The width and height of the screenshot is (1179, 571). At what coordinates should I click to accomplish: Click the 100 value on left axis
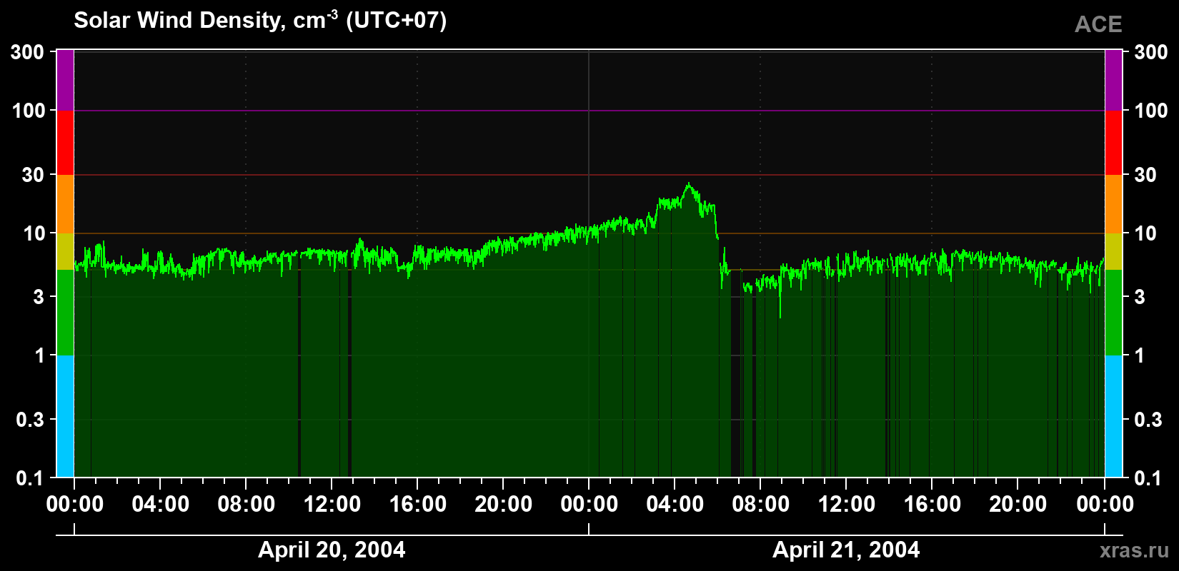pyautogui.click(x=29, y=111)
